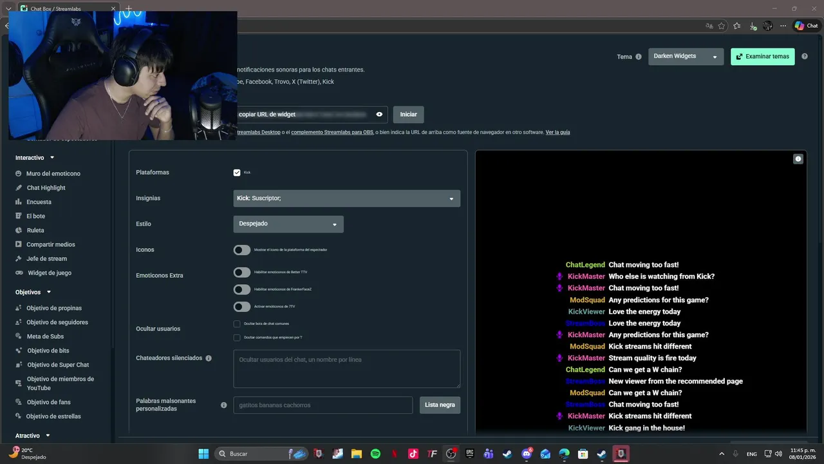
Task: Open Objetivo de estrellas
Action: point(53,416)
